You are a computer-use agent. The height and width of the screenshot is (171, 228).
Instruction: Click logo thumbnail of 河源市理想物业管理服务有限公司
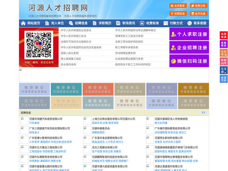click(x=150, y=159)
